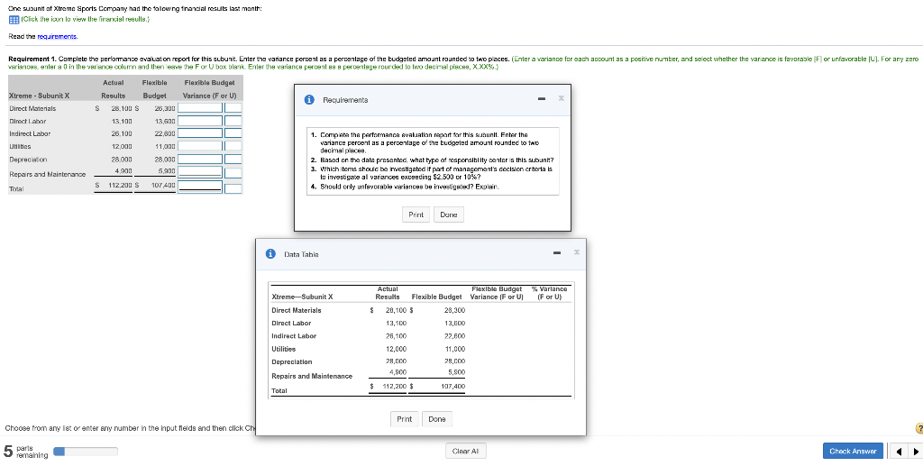
Task: Click Utilities 11,000 in Data Table
Action: point(454,349)
